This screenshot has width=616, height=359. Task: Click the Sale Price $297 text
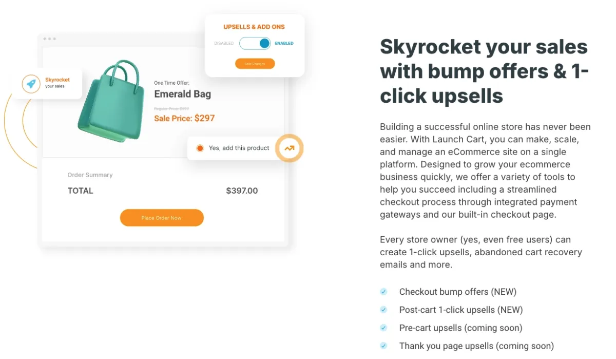click(184, 119)
